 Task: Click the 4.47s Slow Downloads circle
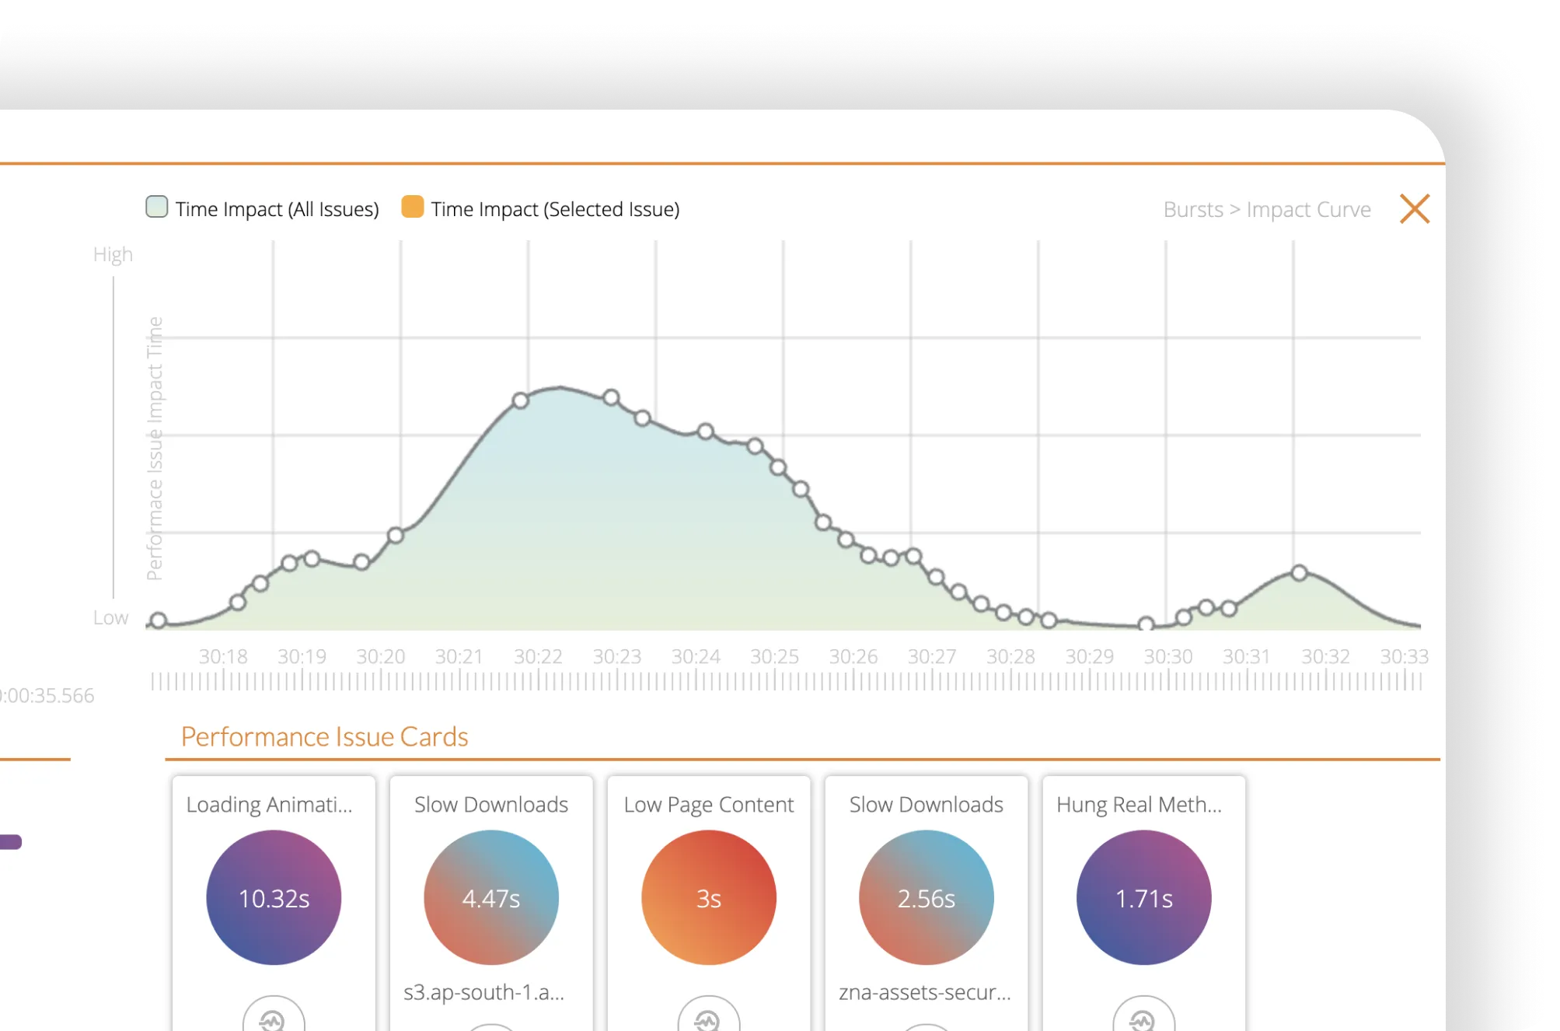click(491, 897)
